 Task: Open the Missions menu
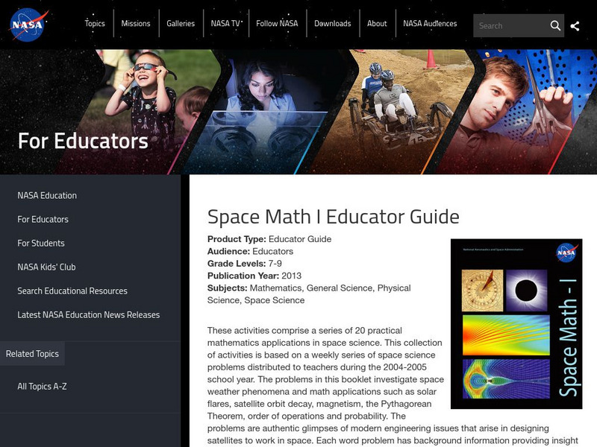coord(136,24)
